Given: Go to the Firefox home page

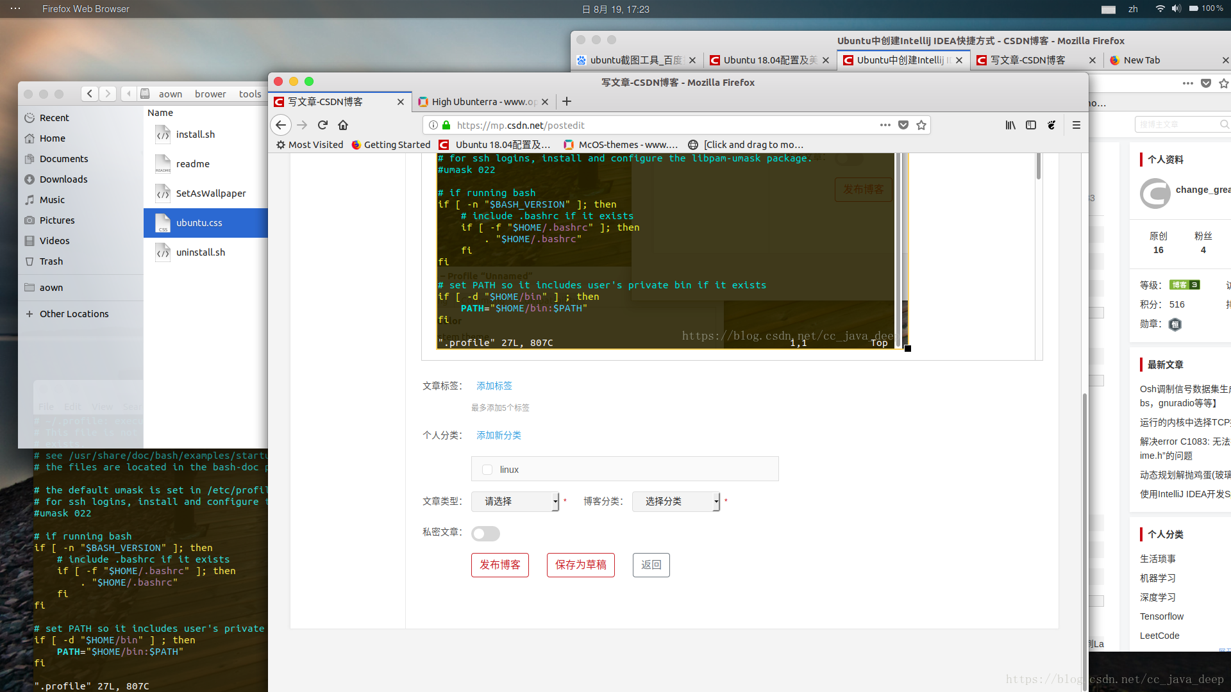Looking at the screenshot, I should point(343,125).
